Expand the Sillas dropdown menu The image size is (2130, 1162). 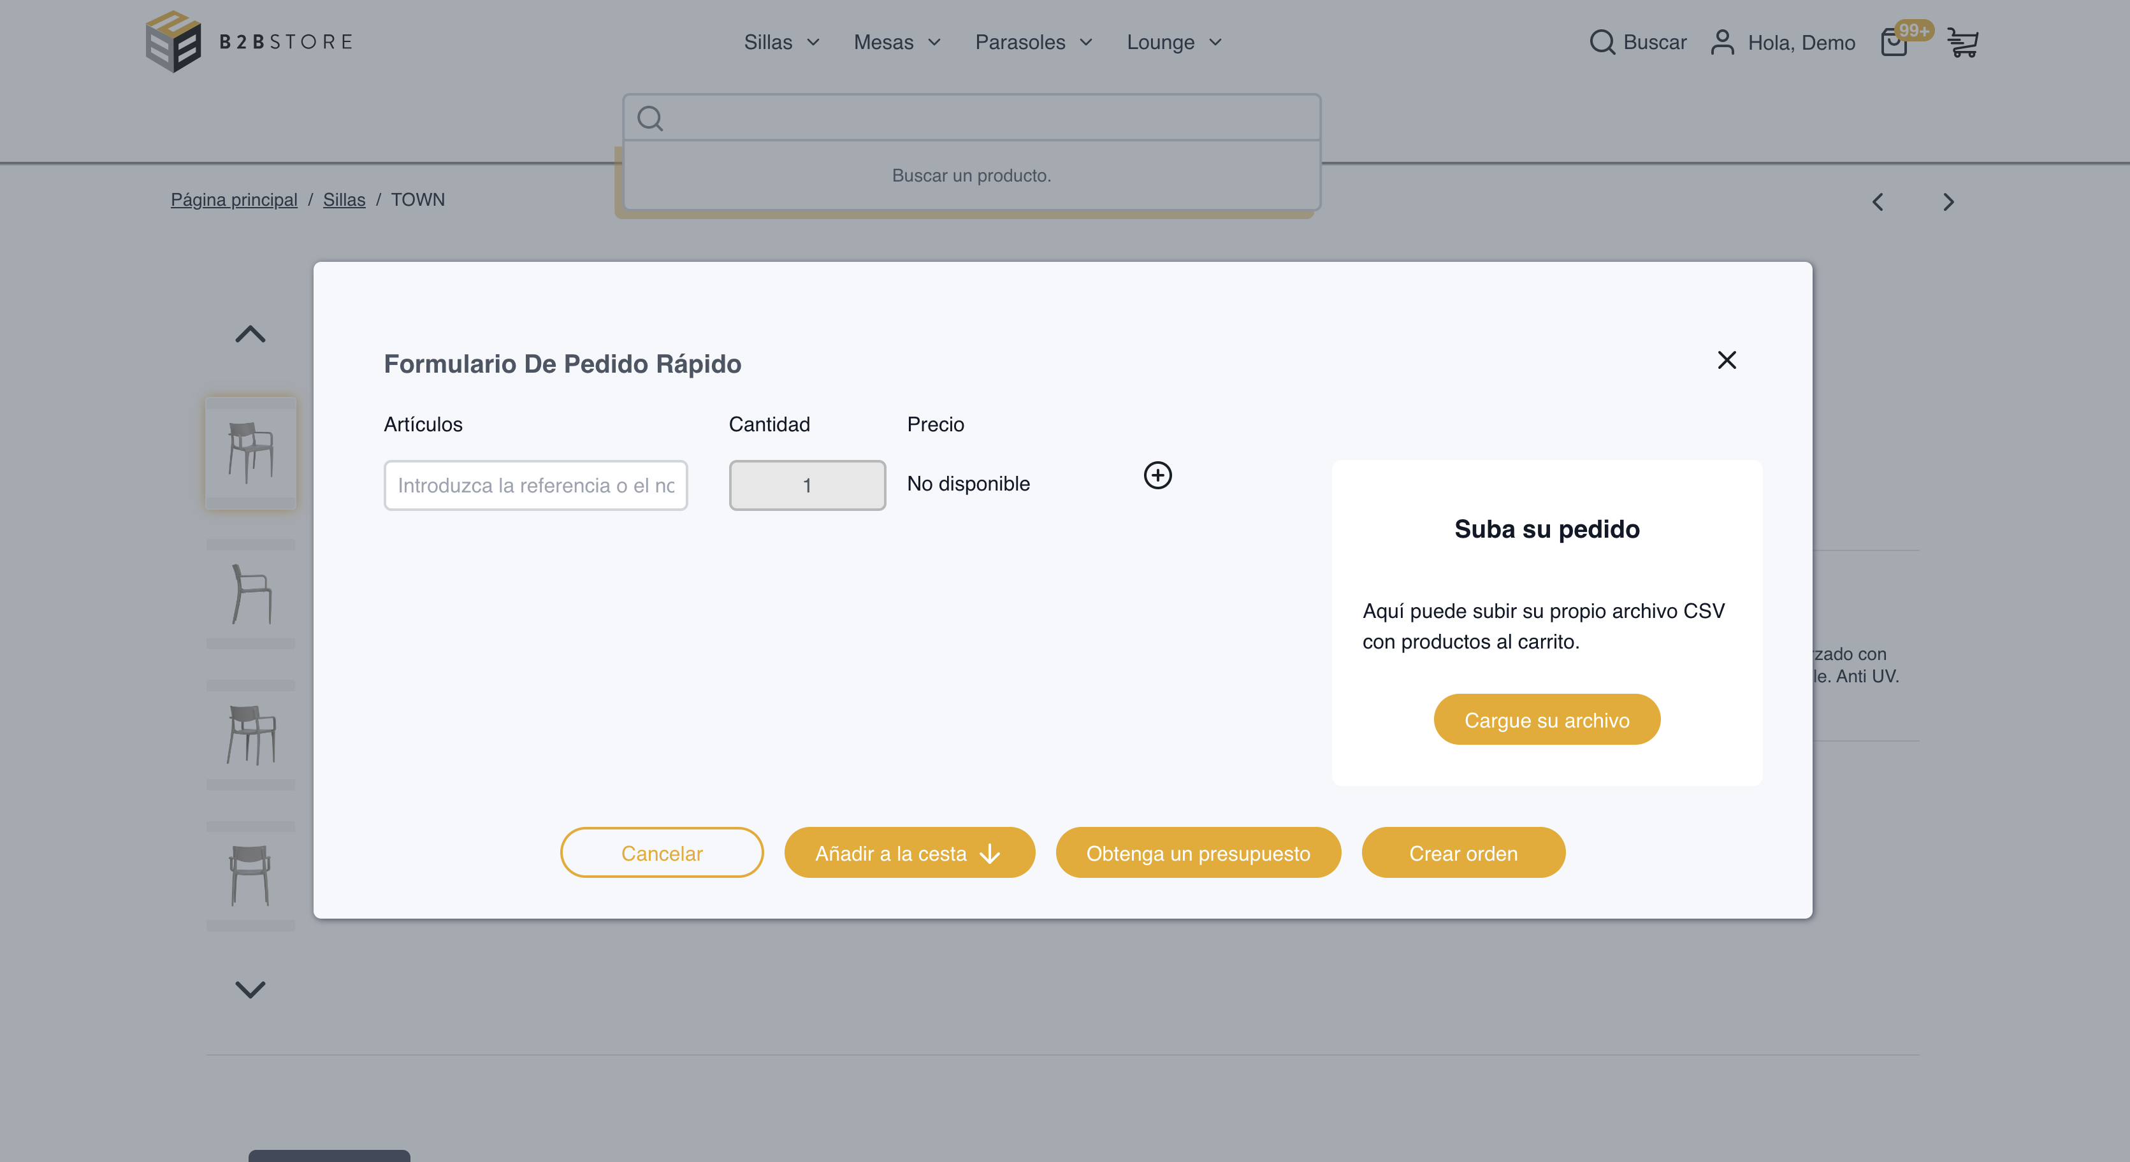pos(781,41)
